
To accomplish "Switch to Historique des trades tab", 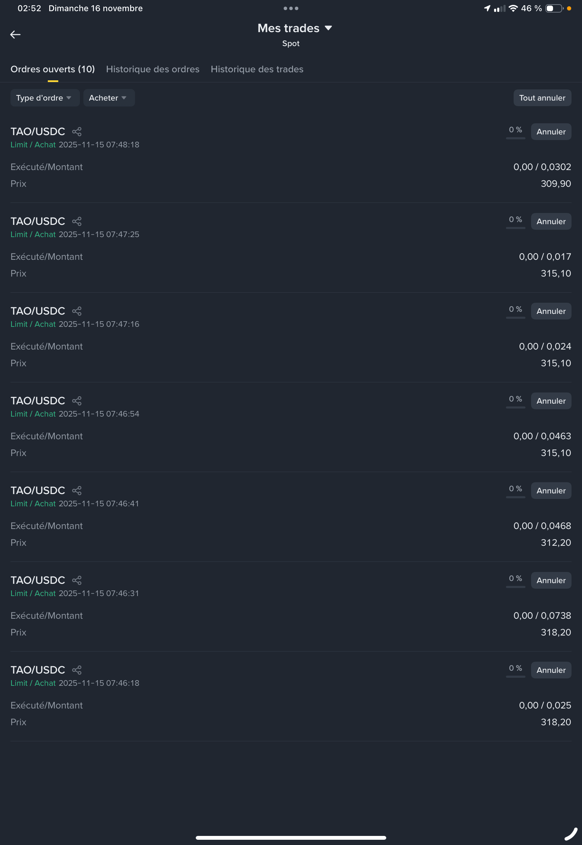I will click(257, 69).
